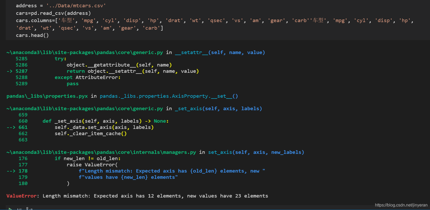Screen dimensions: 430x210
Task: Click the blog.csdn.net/jinyeran URL
Action: [401, 205]
